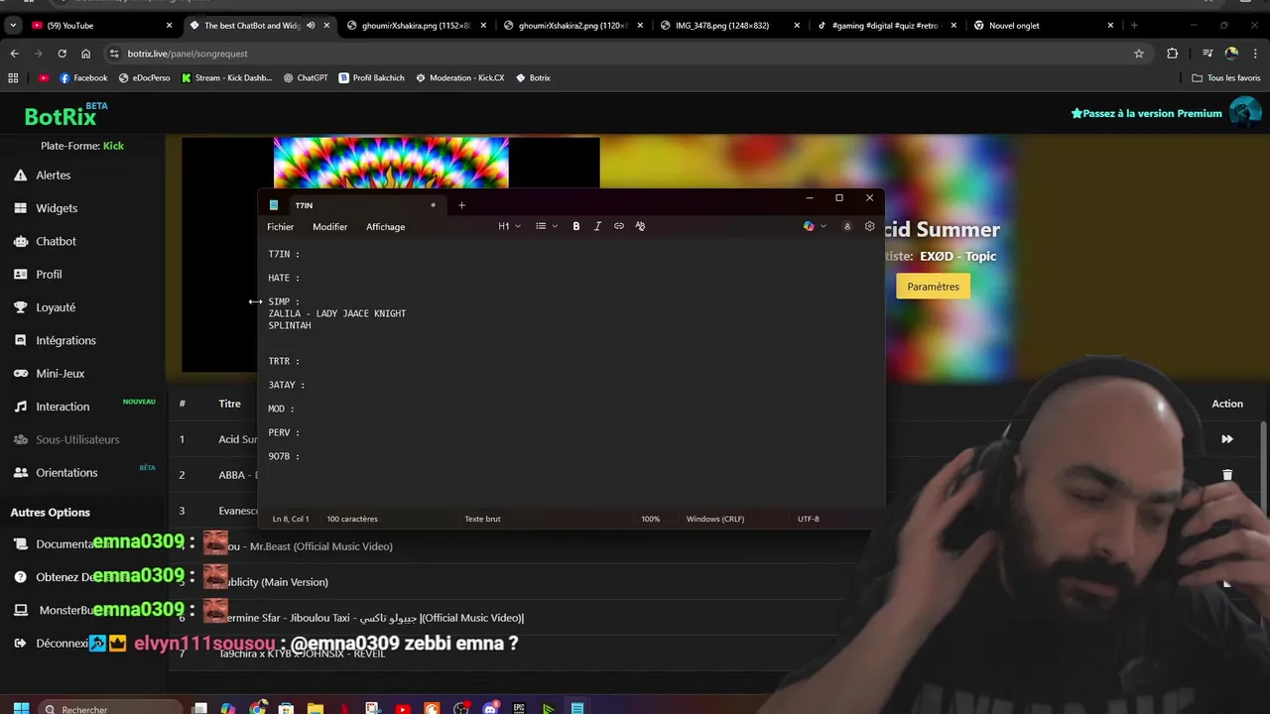
Task: Open ChatGPT bookmark
Action: 305,78
